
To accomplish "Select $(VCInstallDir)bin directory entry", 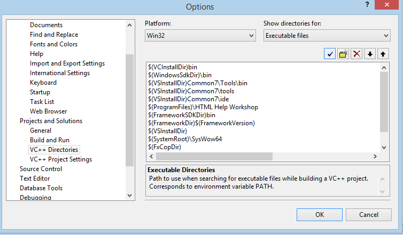I will click(x=173, y=67).
